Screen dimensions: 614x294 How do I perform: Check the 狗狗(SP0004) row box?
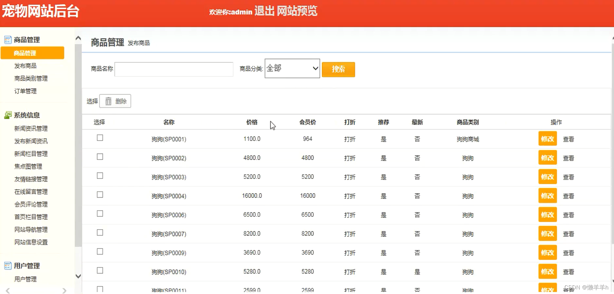pyautogui.click(x=100, y=195)
